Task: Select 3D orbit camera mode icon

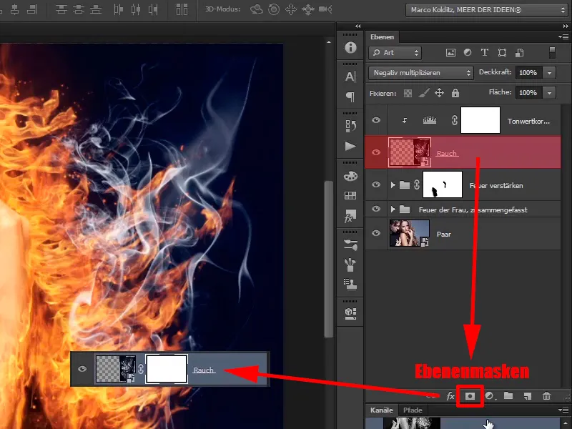Action: 257,9
